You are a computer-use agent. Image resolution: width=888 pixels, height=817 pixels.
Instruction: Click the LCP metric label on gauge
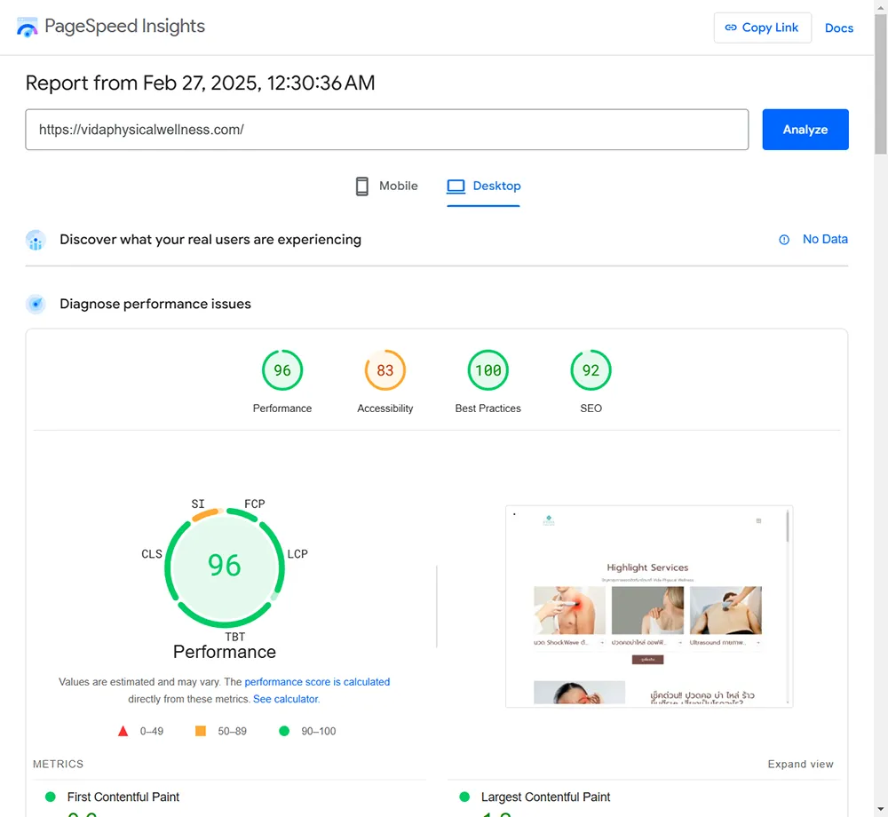coord(297,554)
